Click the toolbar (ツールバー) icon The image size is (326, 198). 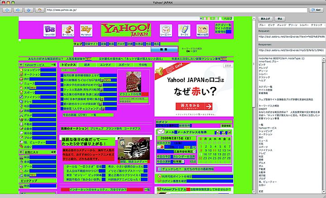pos(166,30)
